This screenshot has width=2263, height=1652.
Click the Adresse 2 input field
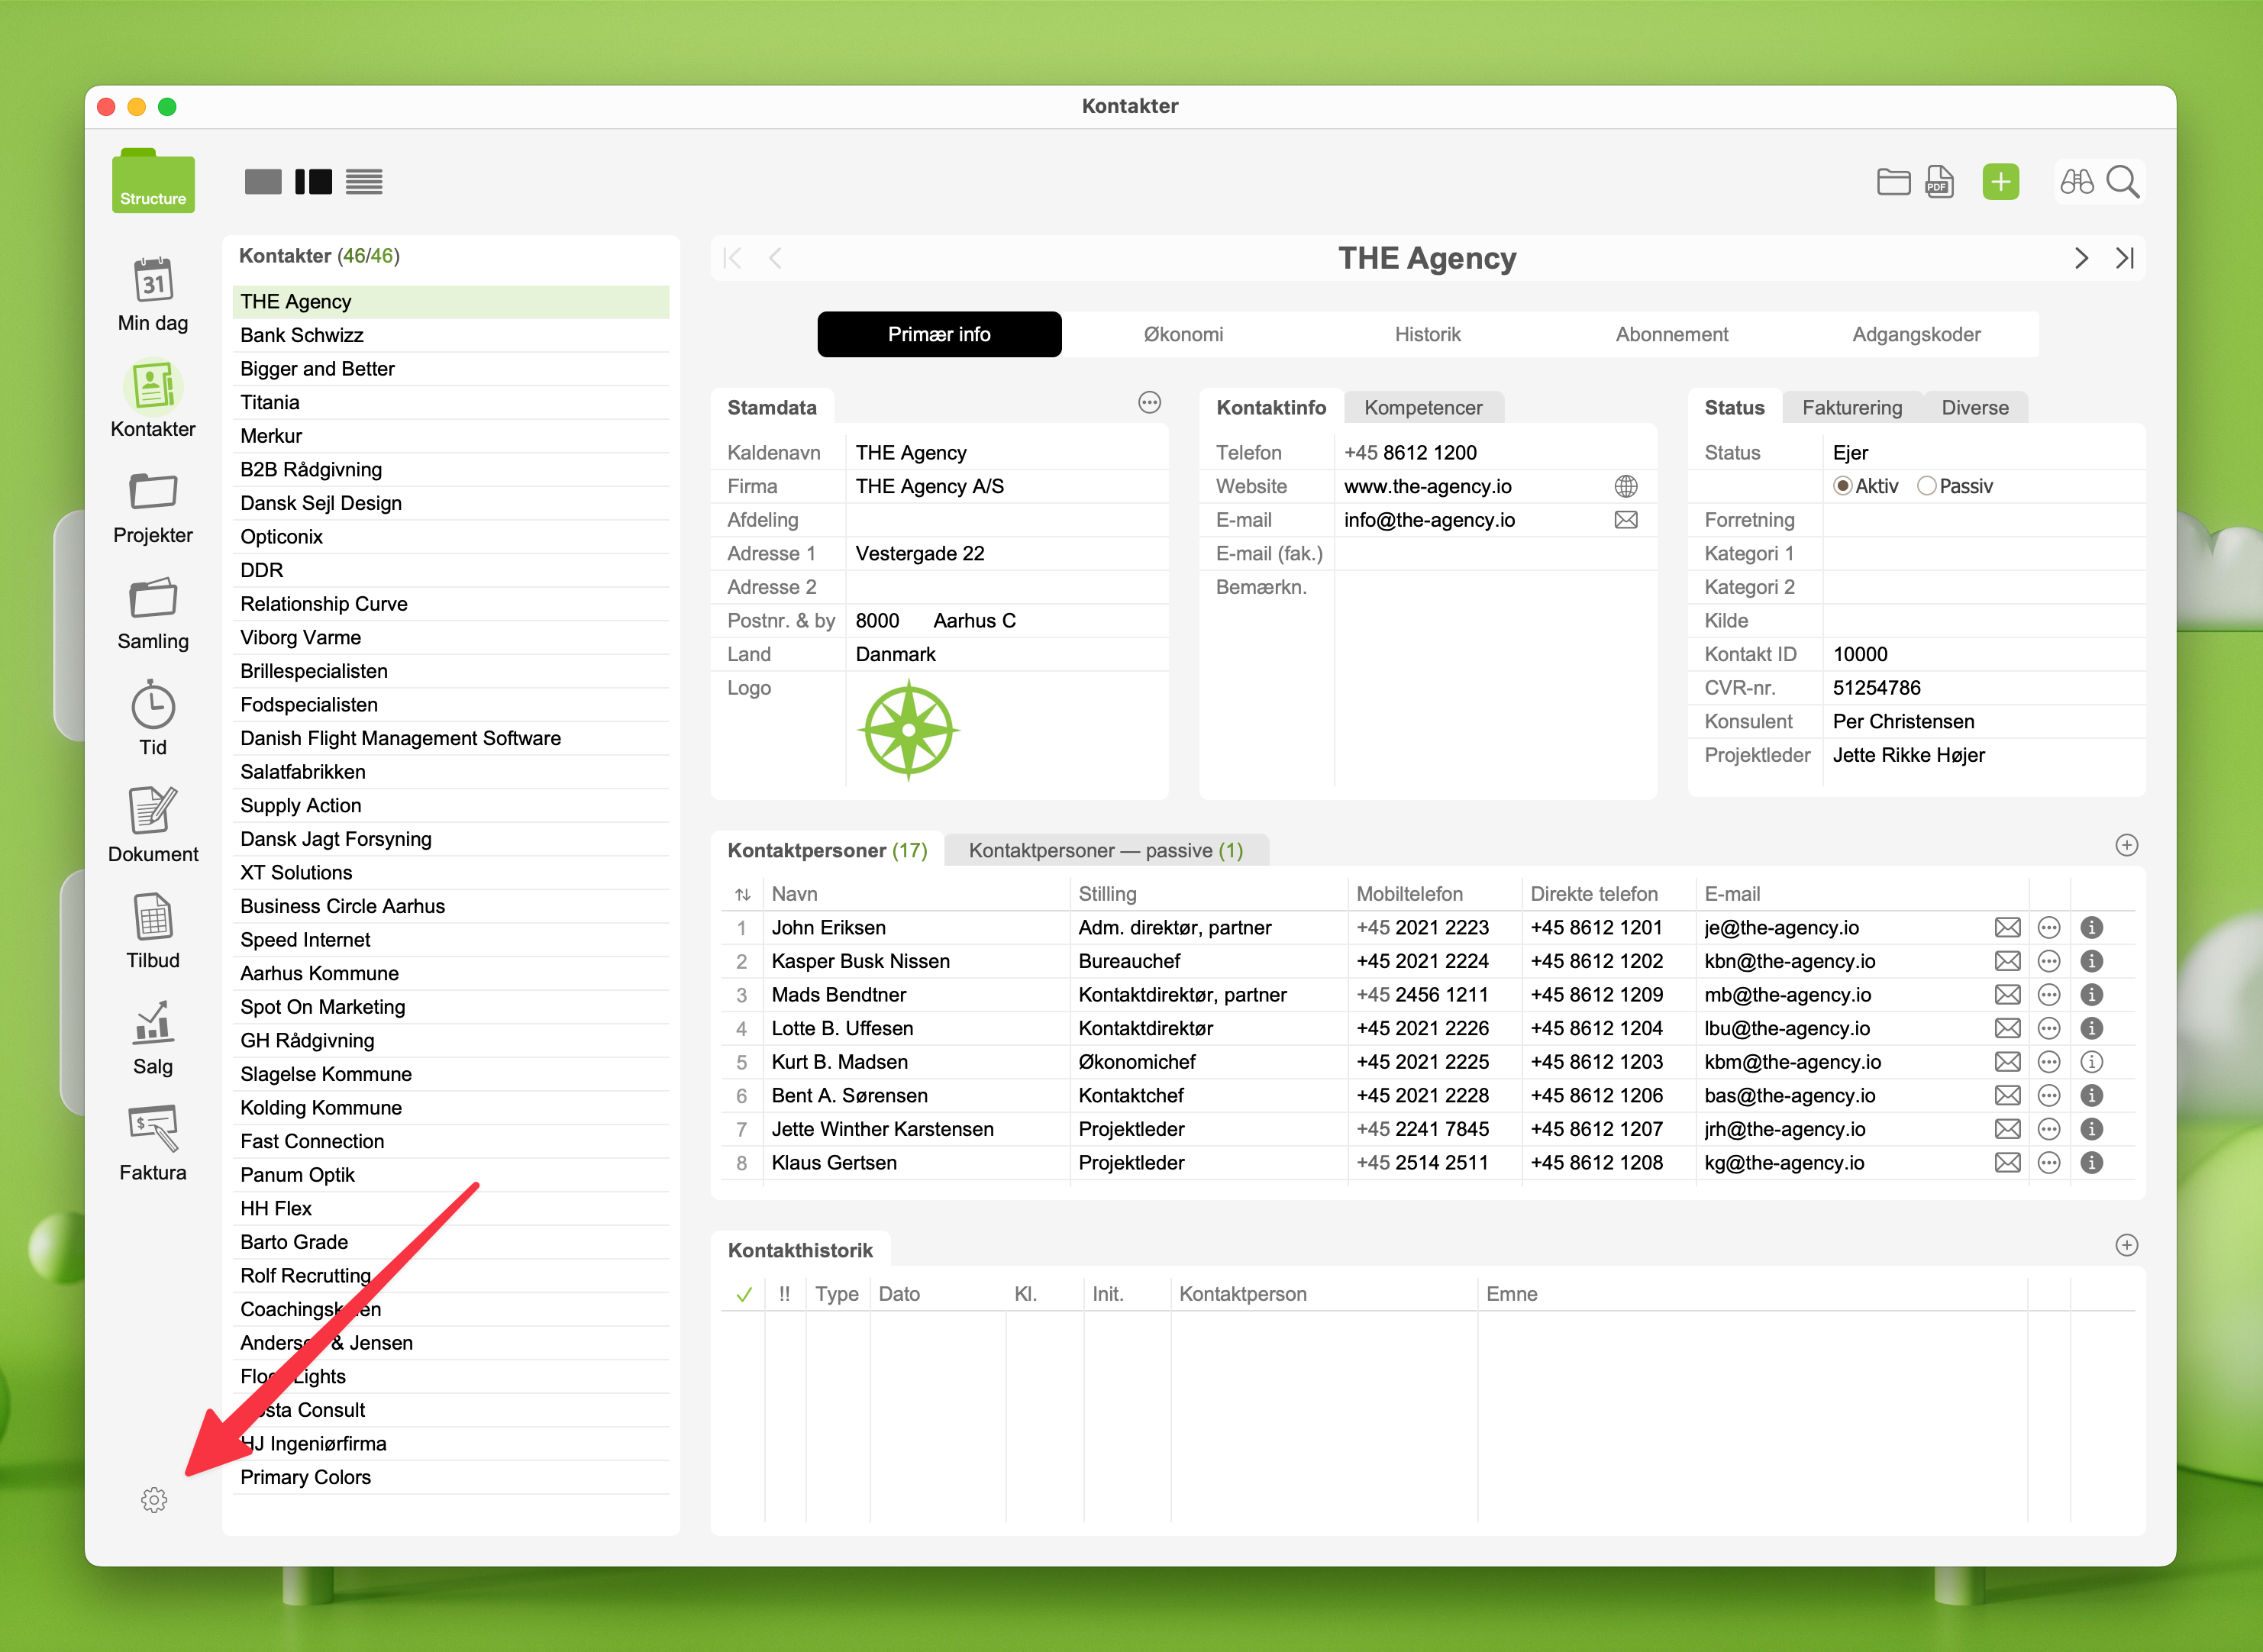(1005, 587)
